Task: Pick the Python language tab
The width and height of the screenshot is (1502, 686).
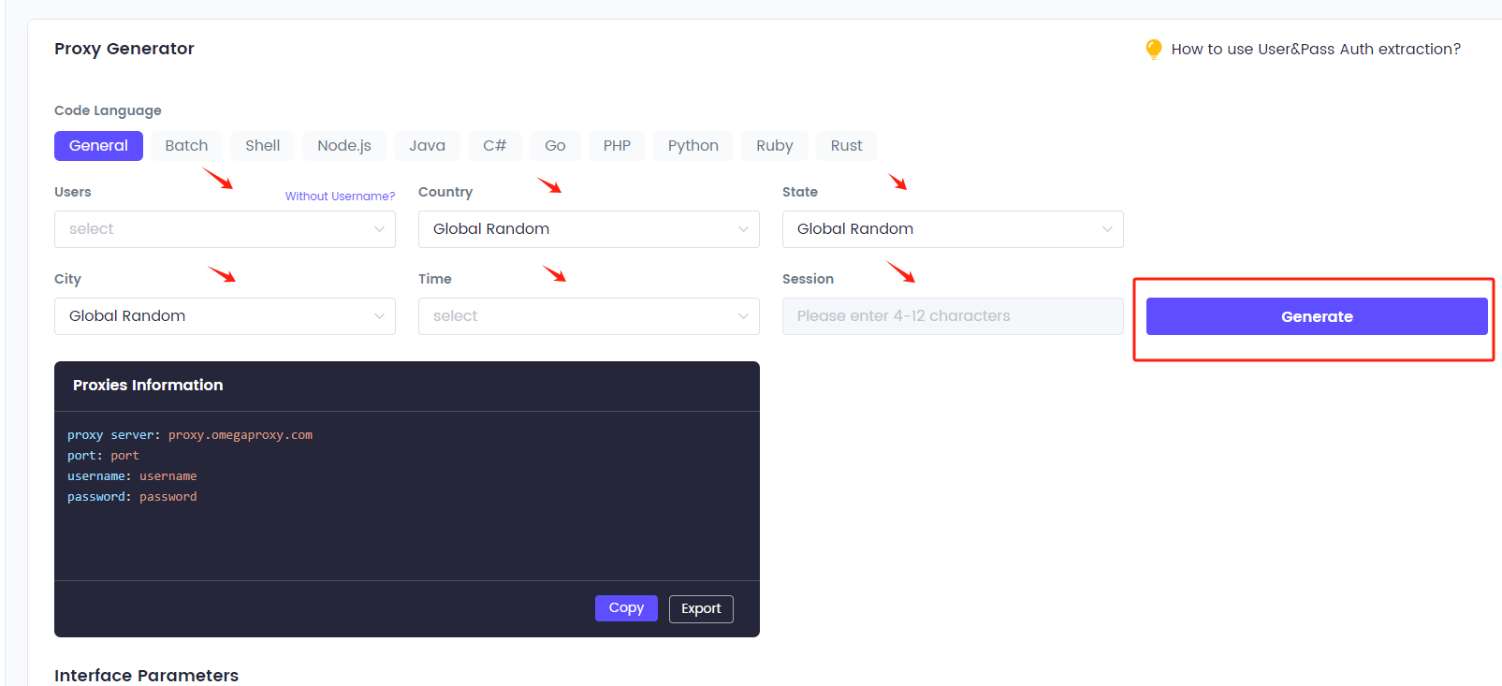Action: (x=693, y=146)
